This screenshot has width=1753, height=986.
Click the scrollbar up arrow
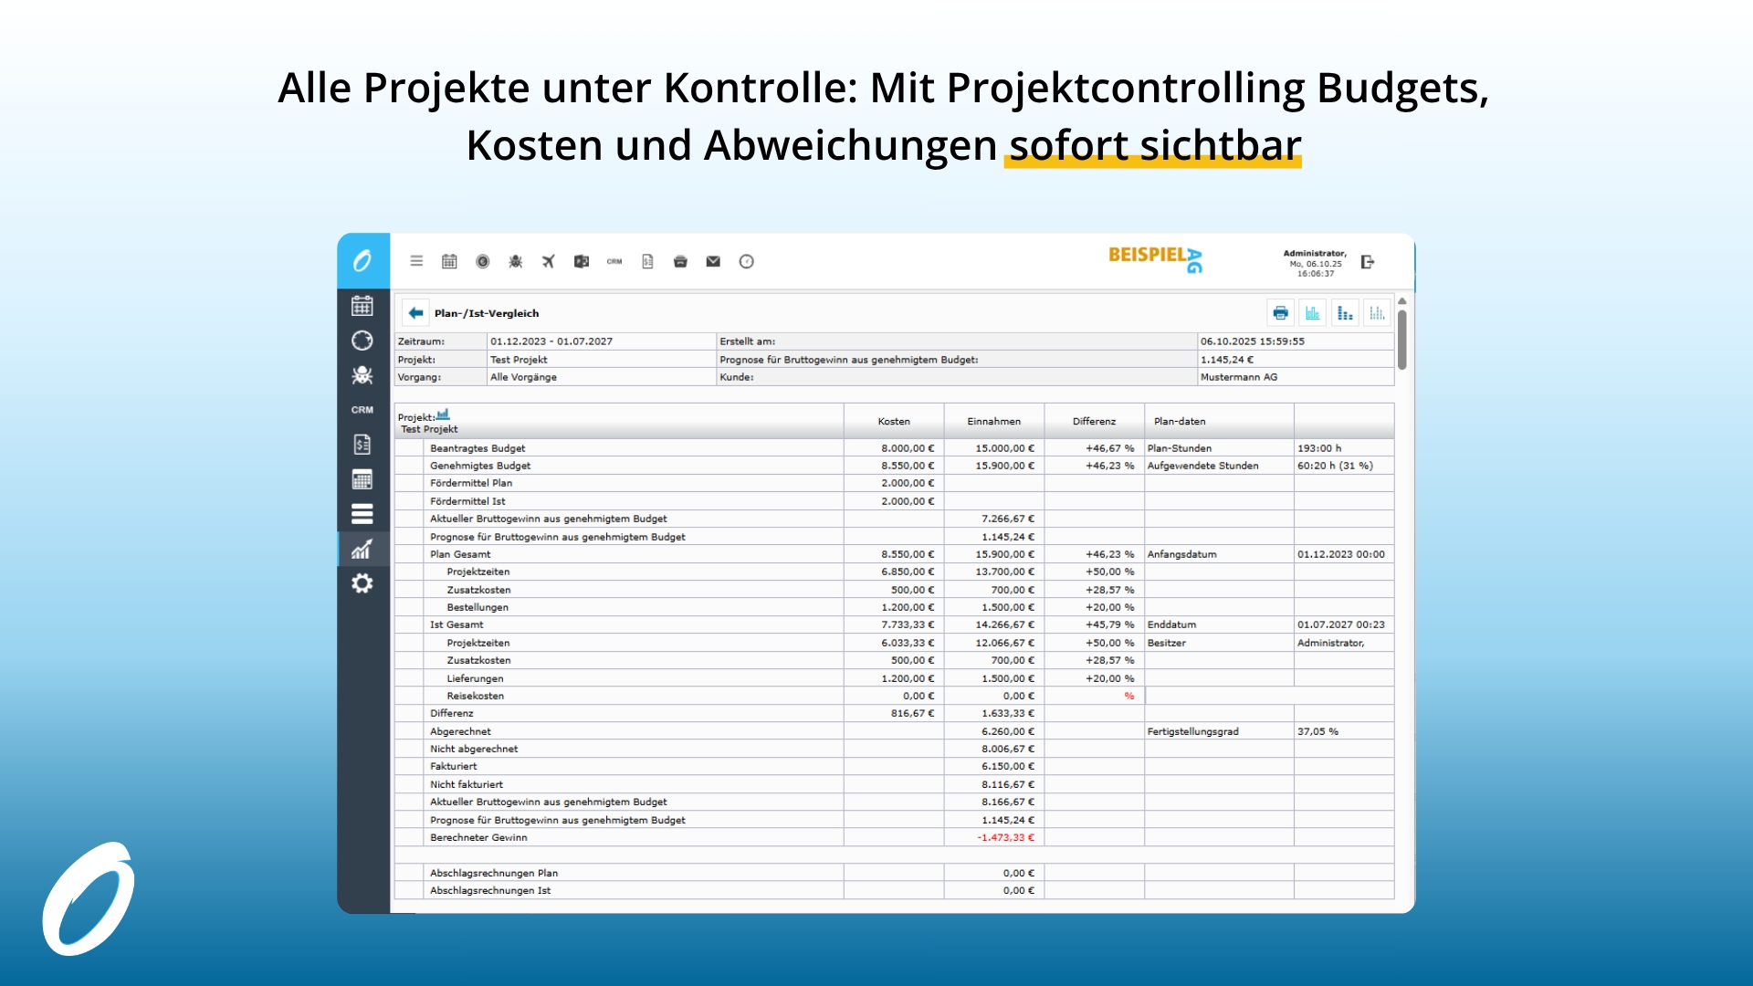[x=1401, y=301]
